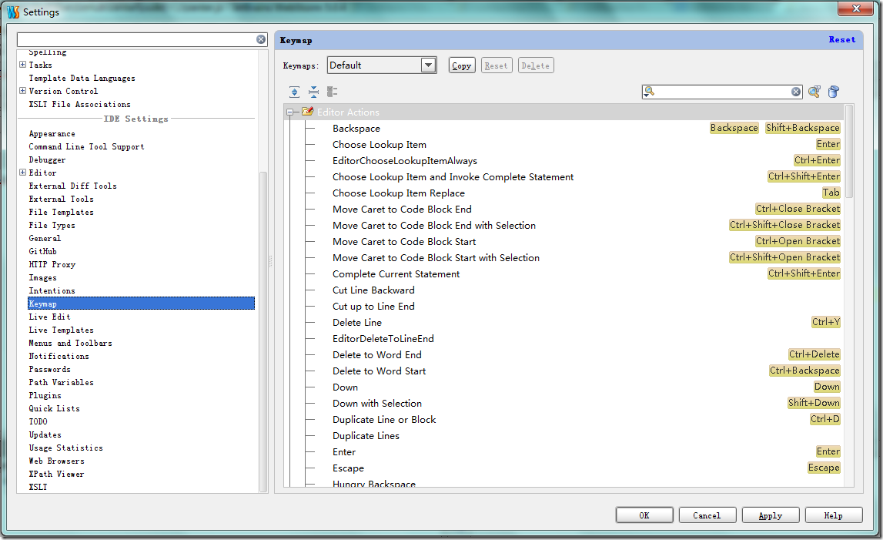This screenshot has width=883, height=540.
Task: Close the Settings dialog window
Action: coord(856,8)
